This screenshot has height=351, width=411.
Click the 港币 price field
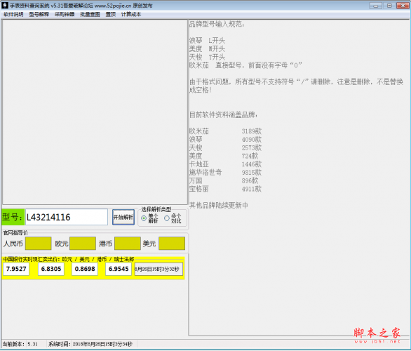tap(128, 244)
